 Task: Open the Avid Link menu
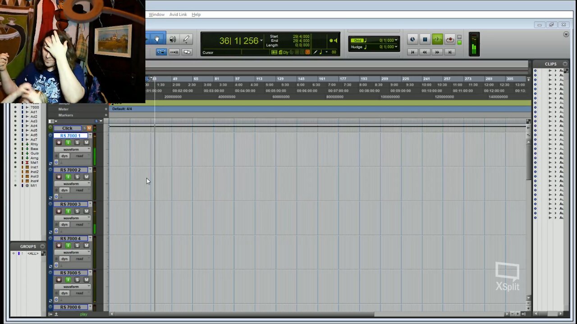click(x=178, y=14)
